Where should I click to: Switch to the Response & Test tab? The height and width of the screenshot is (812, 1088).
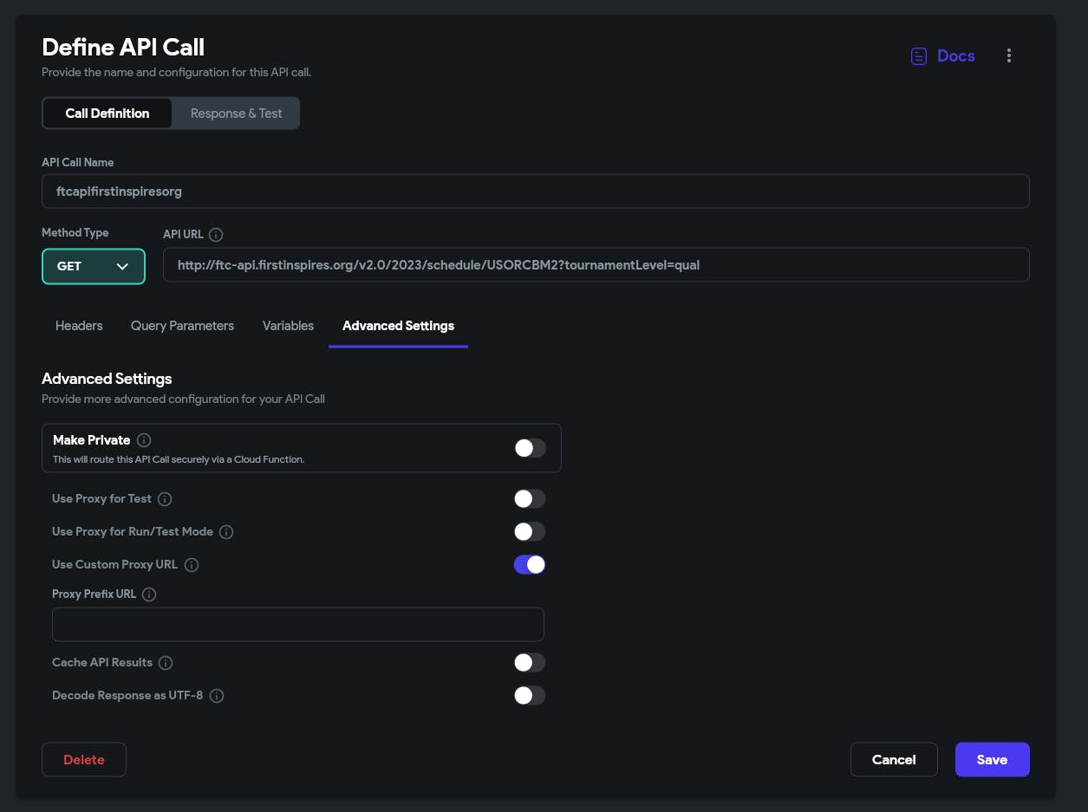236,114
